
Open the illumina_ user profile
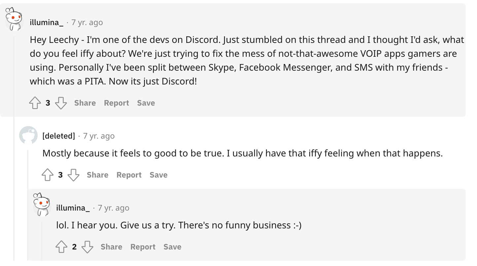[47, 22]
